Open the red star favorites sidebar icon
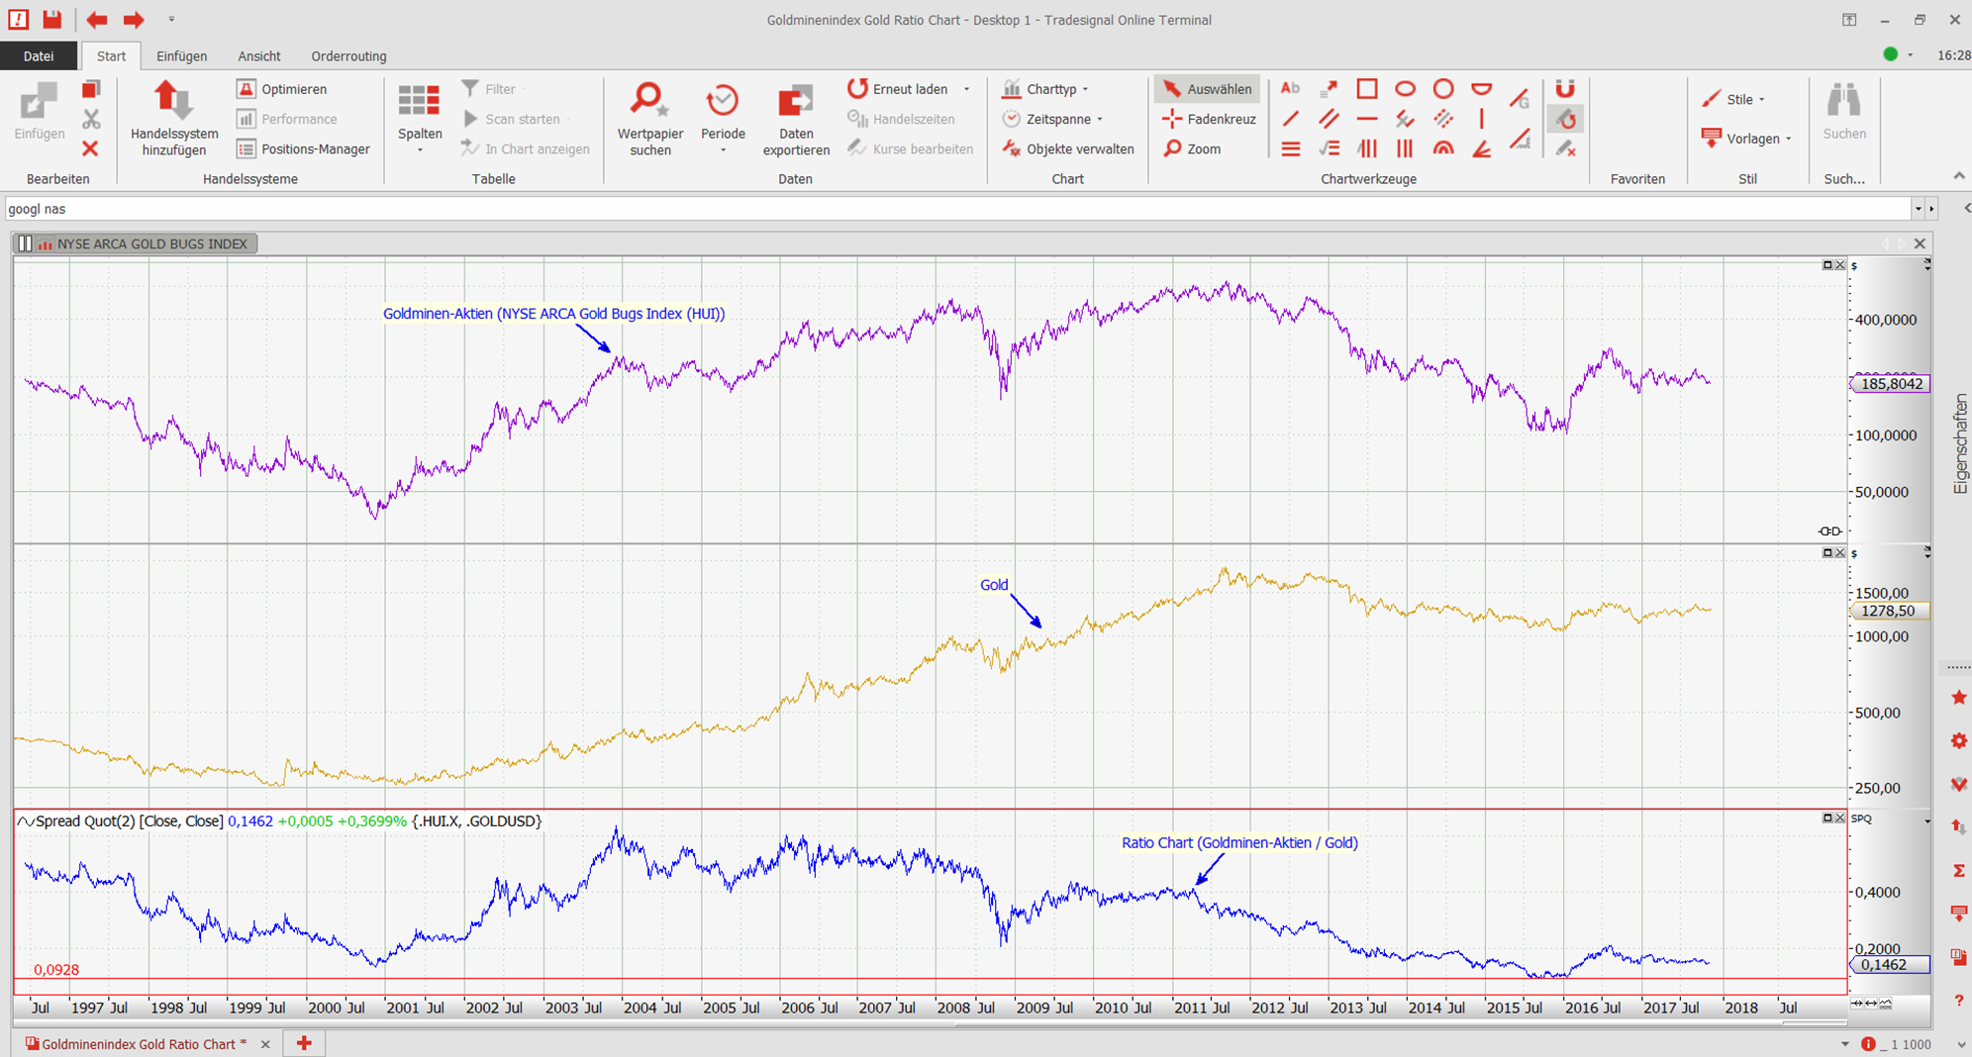This screenshot has width=1972, height=1057. [1958, 698]
